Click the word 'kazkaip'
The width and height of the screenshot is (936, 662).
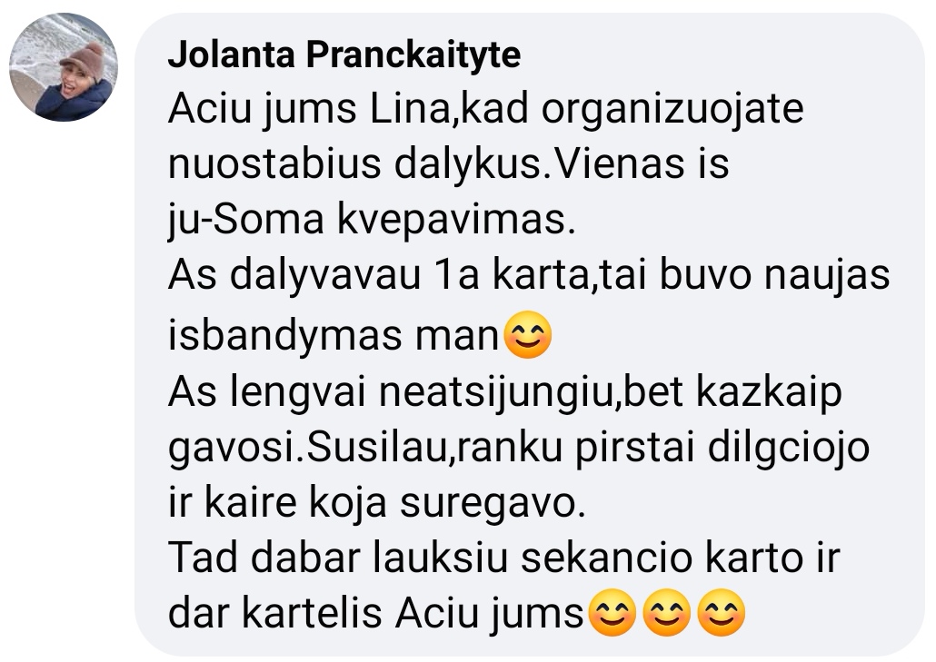click(769, 392)
